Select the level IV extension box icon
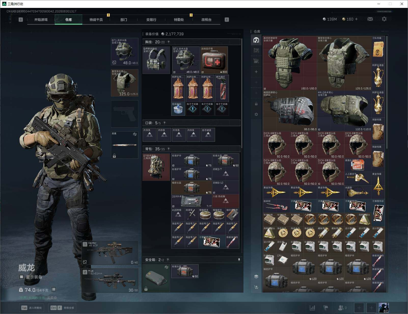This screenshot has width=408, height=314. pyautogui.click(x=256, y=61)
